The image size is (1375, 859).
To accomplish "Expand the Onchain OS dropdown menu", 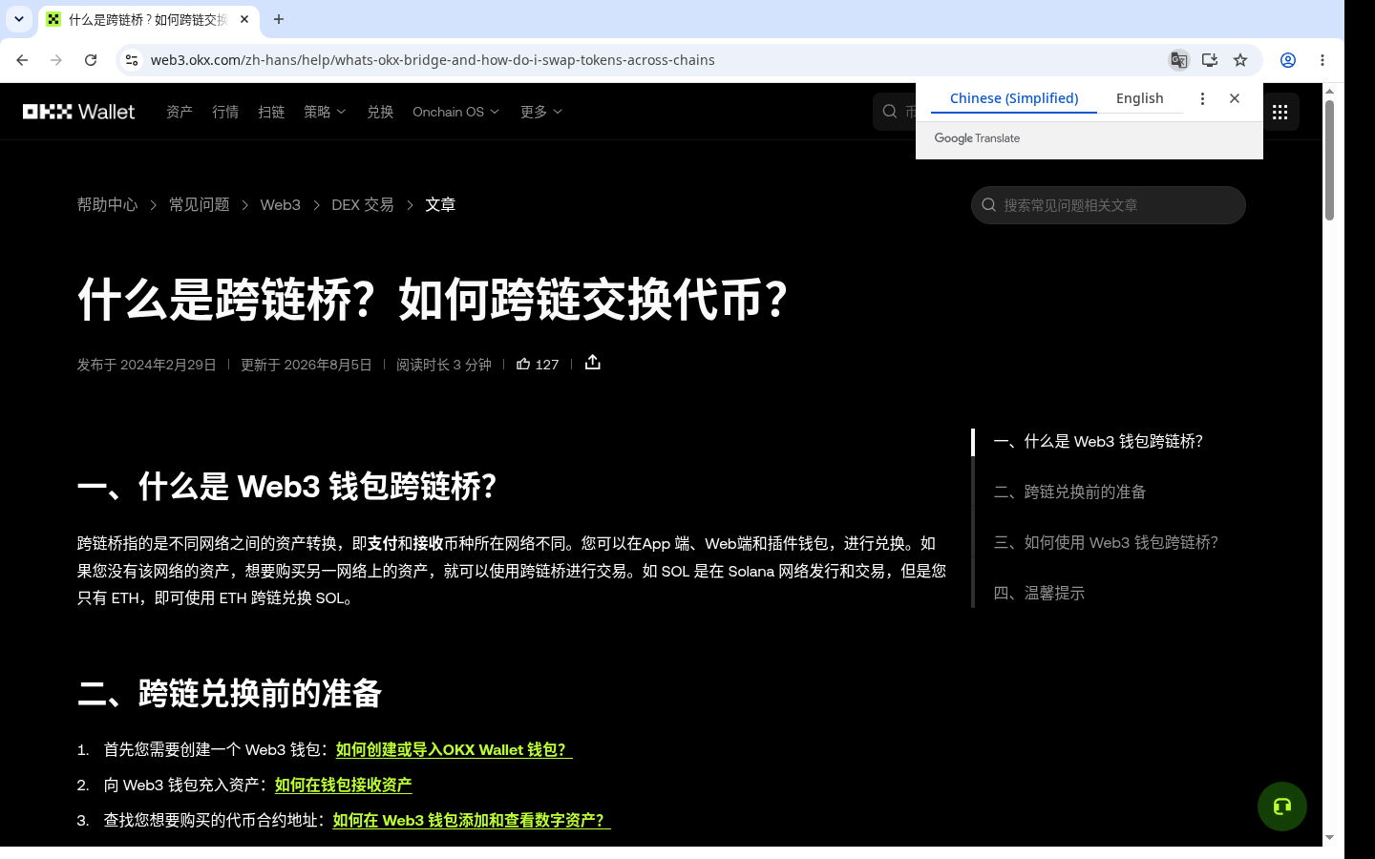I will 455,112.
